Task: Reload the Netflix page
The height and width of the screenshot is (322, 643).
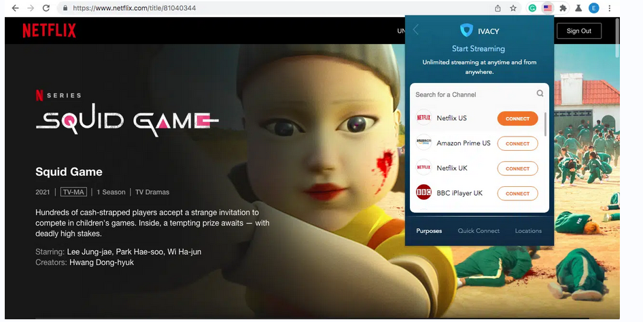Action: pos(46,8)
